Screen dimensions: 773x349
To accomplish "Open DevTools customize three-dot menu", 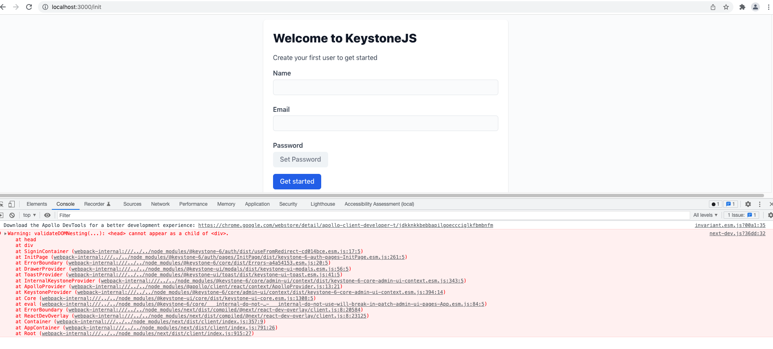I will tap(760, 204).
